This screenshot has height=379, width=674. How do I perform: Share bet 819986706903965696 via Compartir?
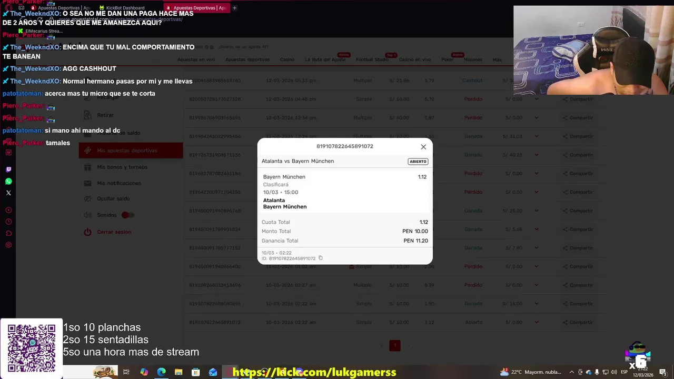pos(578,117)
